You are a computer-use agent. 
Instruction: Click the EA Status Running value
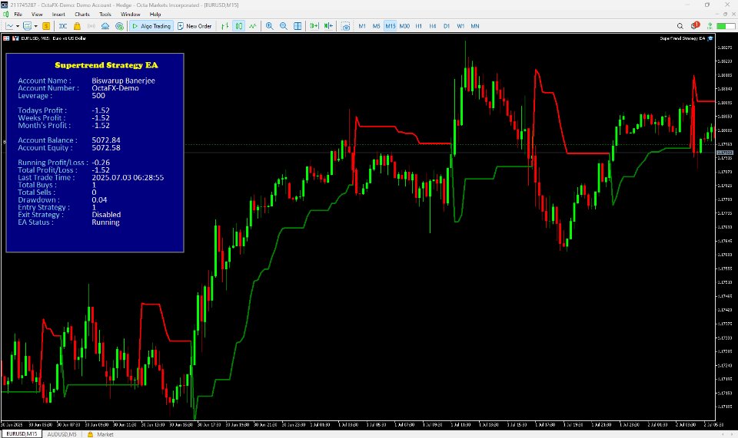[105, 222]
